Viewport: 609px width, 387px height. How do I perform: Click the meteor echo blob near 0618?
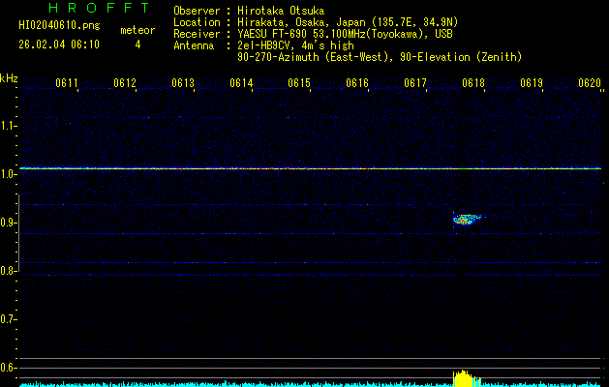point(466,220)
